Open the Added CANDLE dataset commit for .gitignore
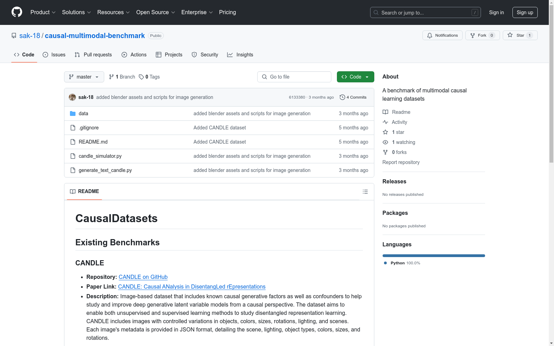The width and height of the screenshot is (554, 346). click(220, 128)
